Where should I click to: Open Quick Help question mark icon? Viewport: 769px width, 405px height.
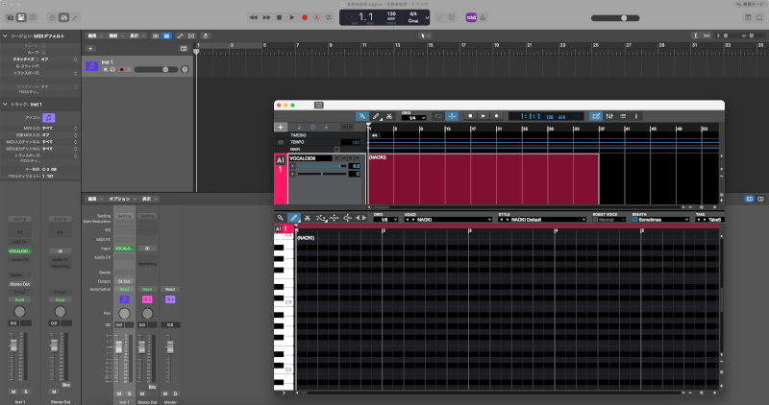[x=33, y=17]
